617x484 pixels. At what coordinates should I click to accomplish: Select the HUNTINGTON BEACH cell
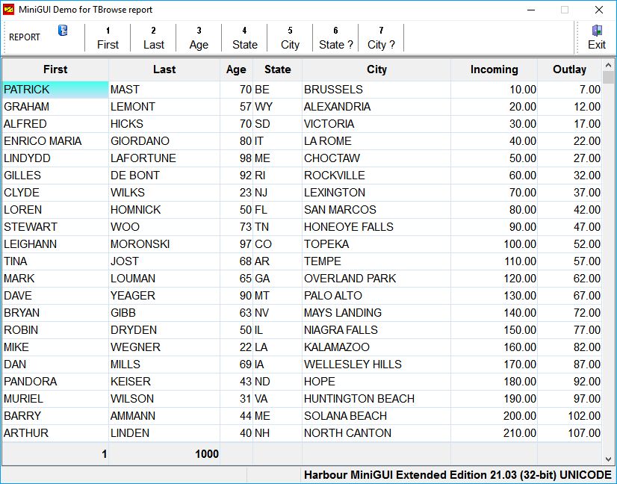(376, 399)
